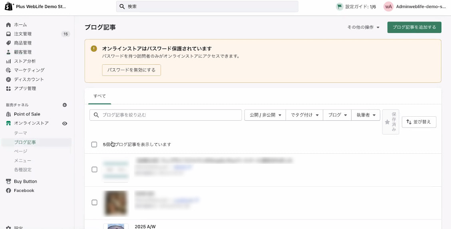Click the Facebook logo icon

tap(9, 191)
